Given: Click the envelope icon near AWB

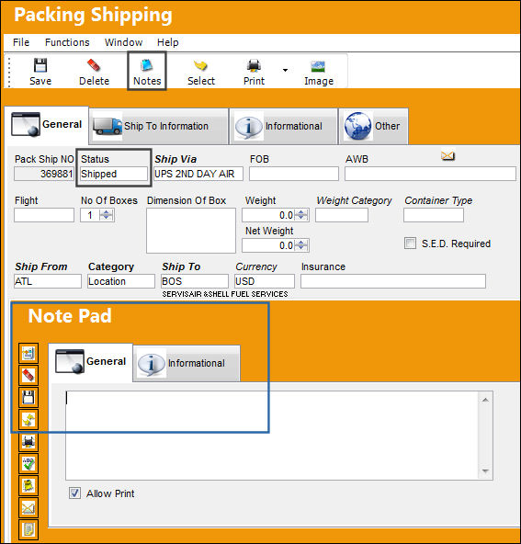Looking at the screenshot, I should pos(447,156).
